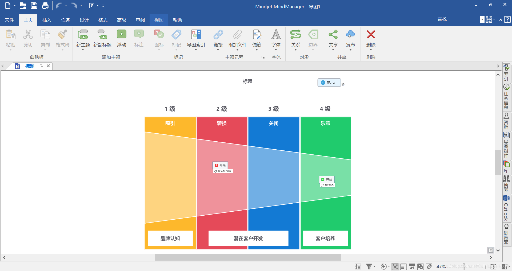Expand the 便笺 dropdown arrow

(x=257, y=50)
